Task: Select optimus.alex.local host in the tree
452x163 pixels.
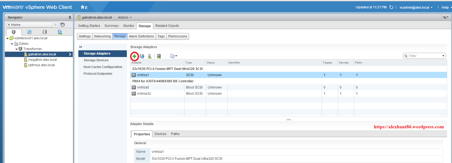Action: click(41, 65)
